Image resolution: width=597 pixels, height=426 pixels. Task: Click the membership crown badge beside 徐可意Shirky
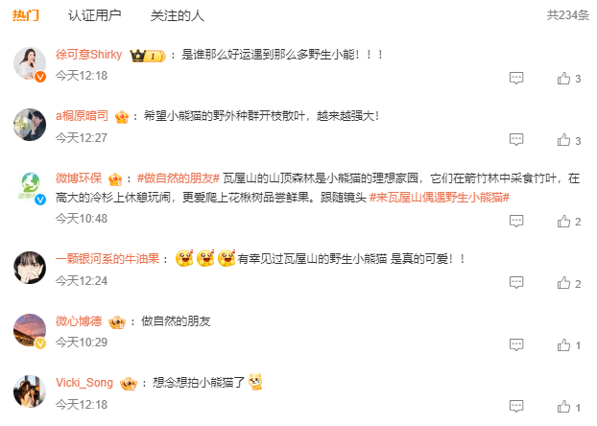coord(148,56)
